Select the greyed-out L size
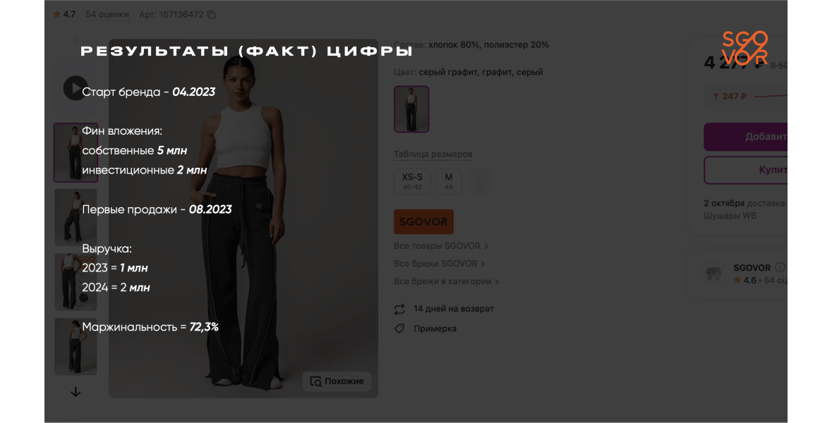The width and height of the screenshot is (832, 423). pyautogui.click(x=480, y=181)
